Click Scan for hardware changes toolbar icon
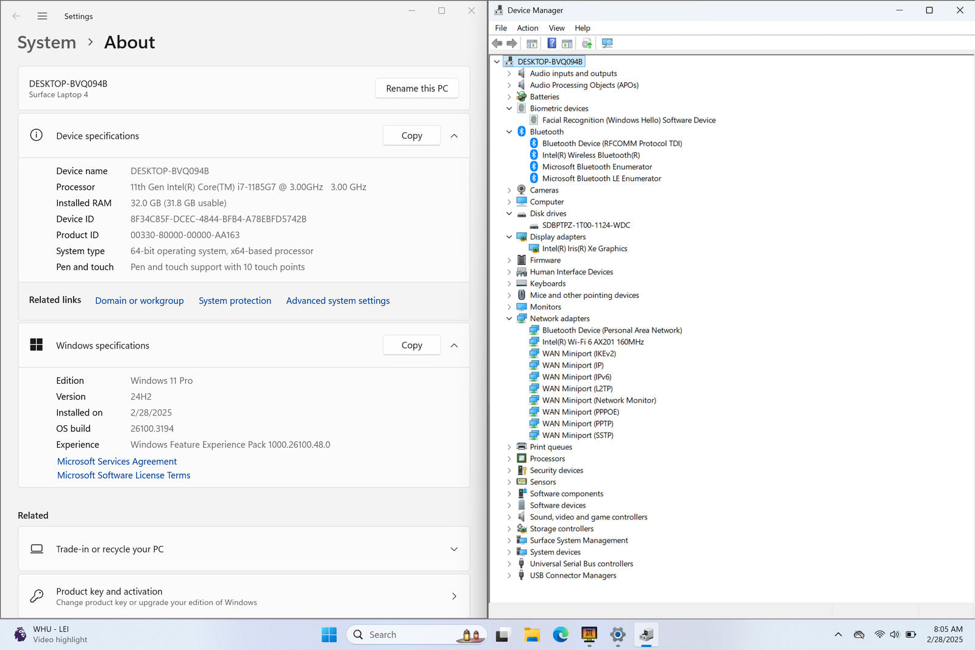Image resolution: width=975 pixels, height=650 pixels. (607, 43)
